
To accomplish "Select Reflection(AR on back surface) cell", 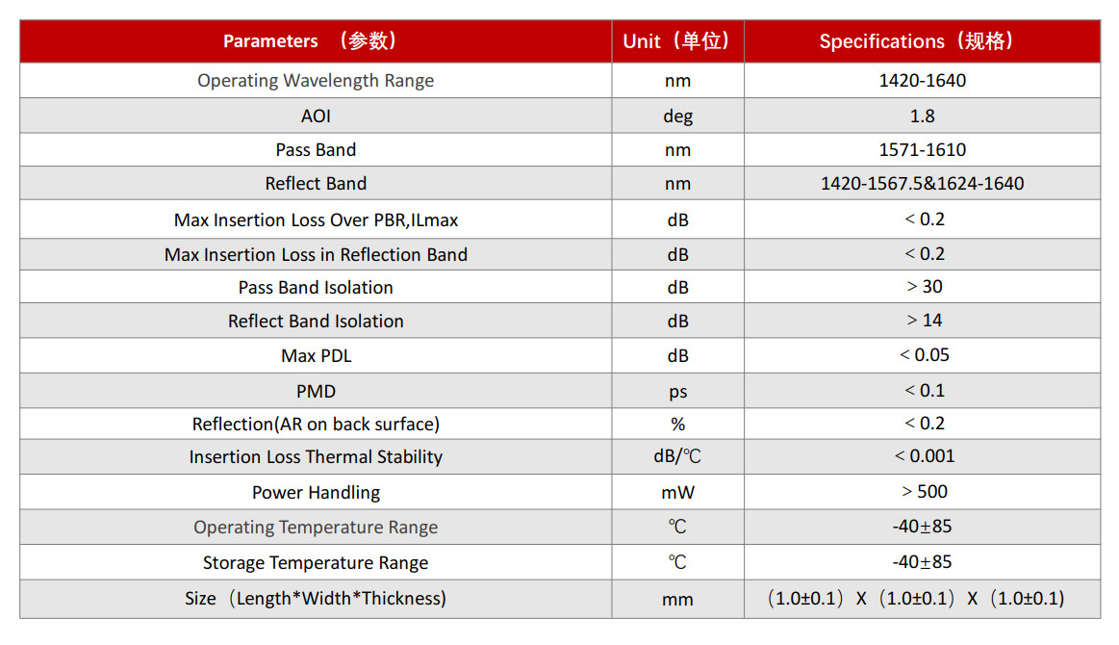I will [316, 424].
